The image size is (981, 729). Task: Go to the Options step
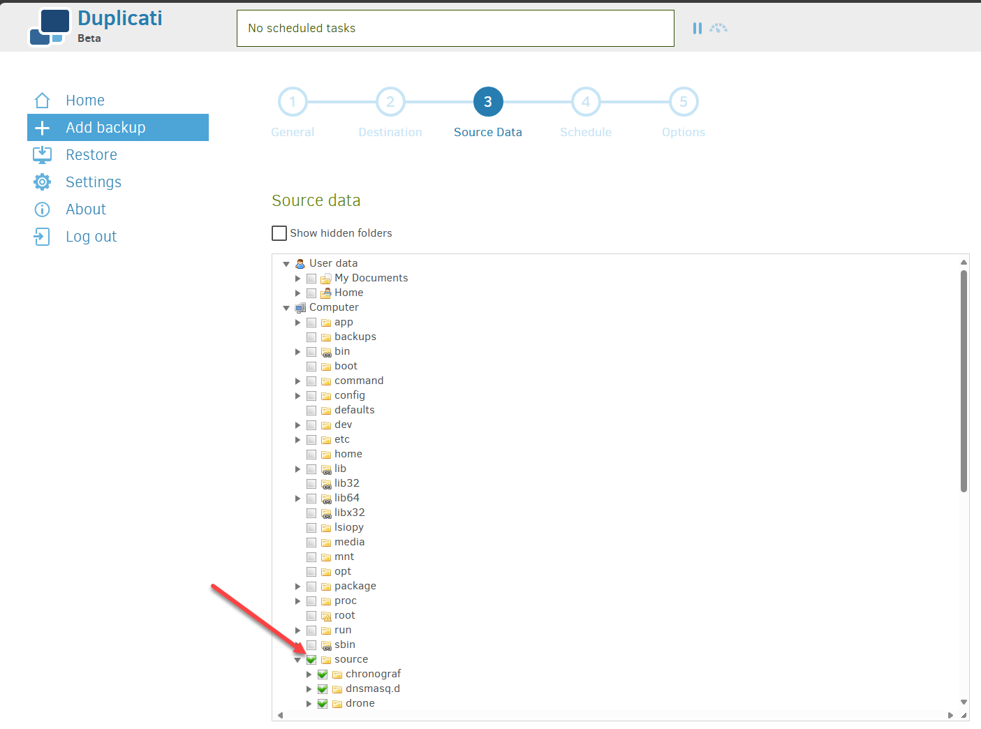click(684, 101)
